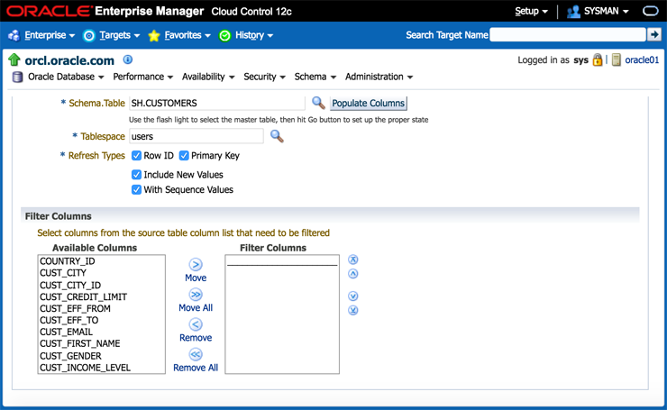The width and height of the screenshot is (667, 410).
Task: Select CUST_EFF_TO in Available Columns
Action: click(x=101, y=320)
